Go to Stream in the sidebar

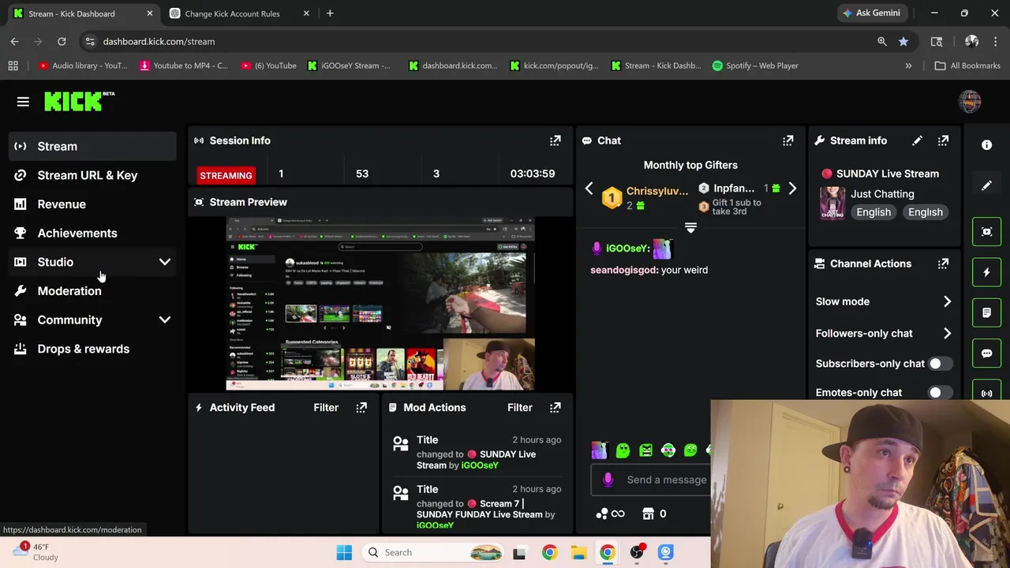[x=93, y=146]
